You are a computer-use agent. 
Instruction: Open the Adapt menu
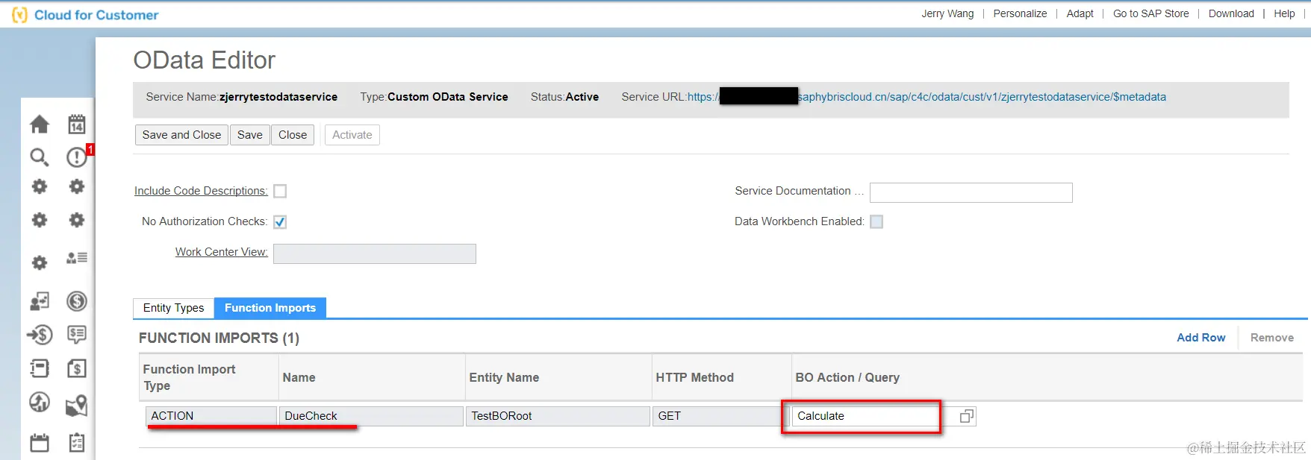1080,13
